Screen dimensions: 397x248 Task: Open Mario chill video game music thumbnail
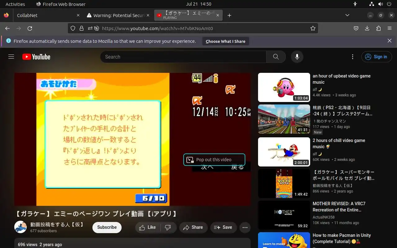click(284, 152)
